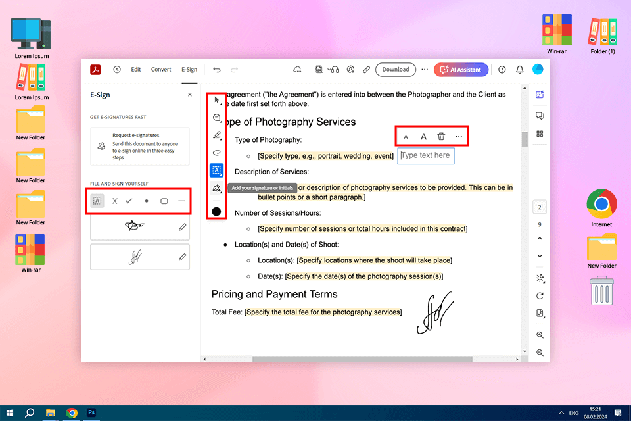
Task: Click the Download button
Action: (396, 70)
